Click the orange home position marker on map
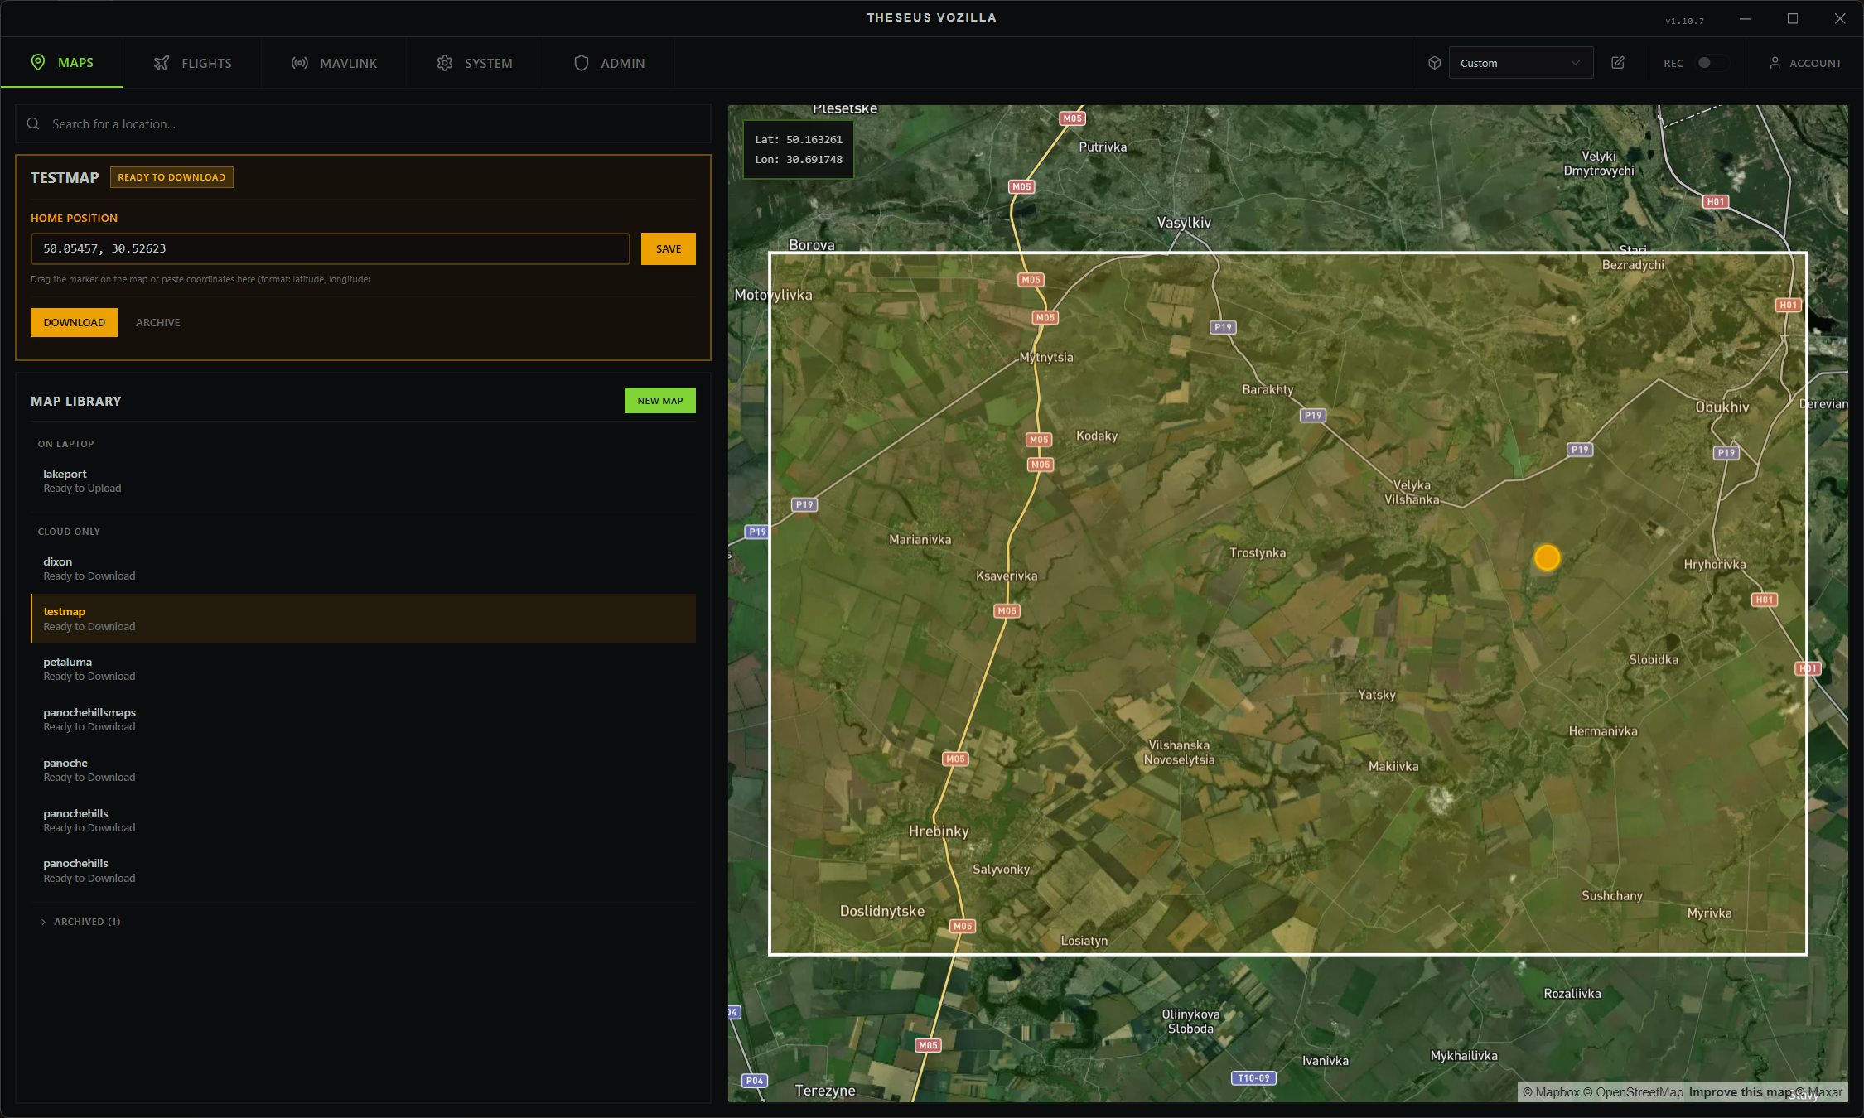 [x=1546, y=558]
